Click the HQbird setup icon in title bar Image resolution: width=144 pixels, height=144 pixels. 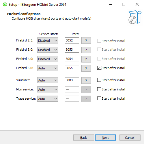[5, 4]
